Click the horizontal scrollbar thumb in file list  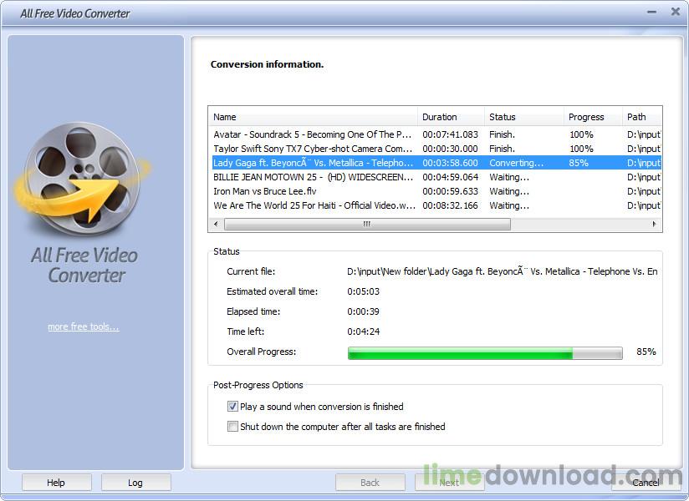tap(367, 225)
